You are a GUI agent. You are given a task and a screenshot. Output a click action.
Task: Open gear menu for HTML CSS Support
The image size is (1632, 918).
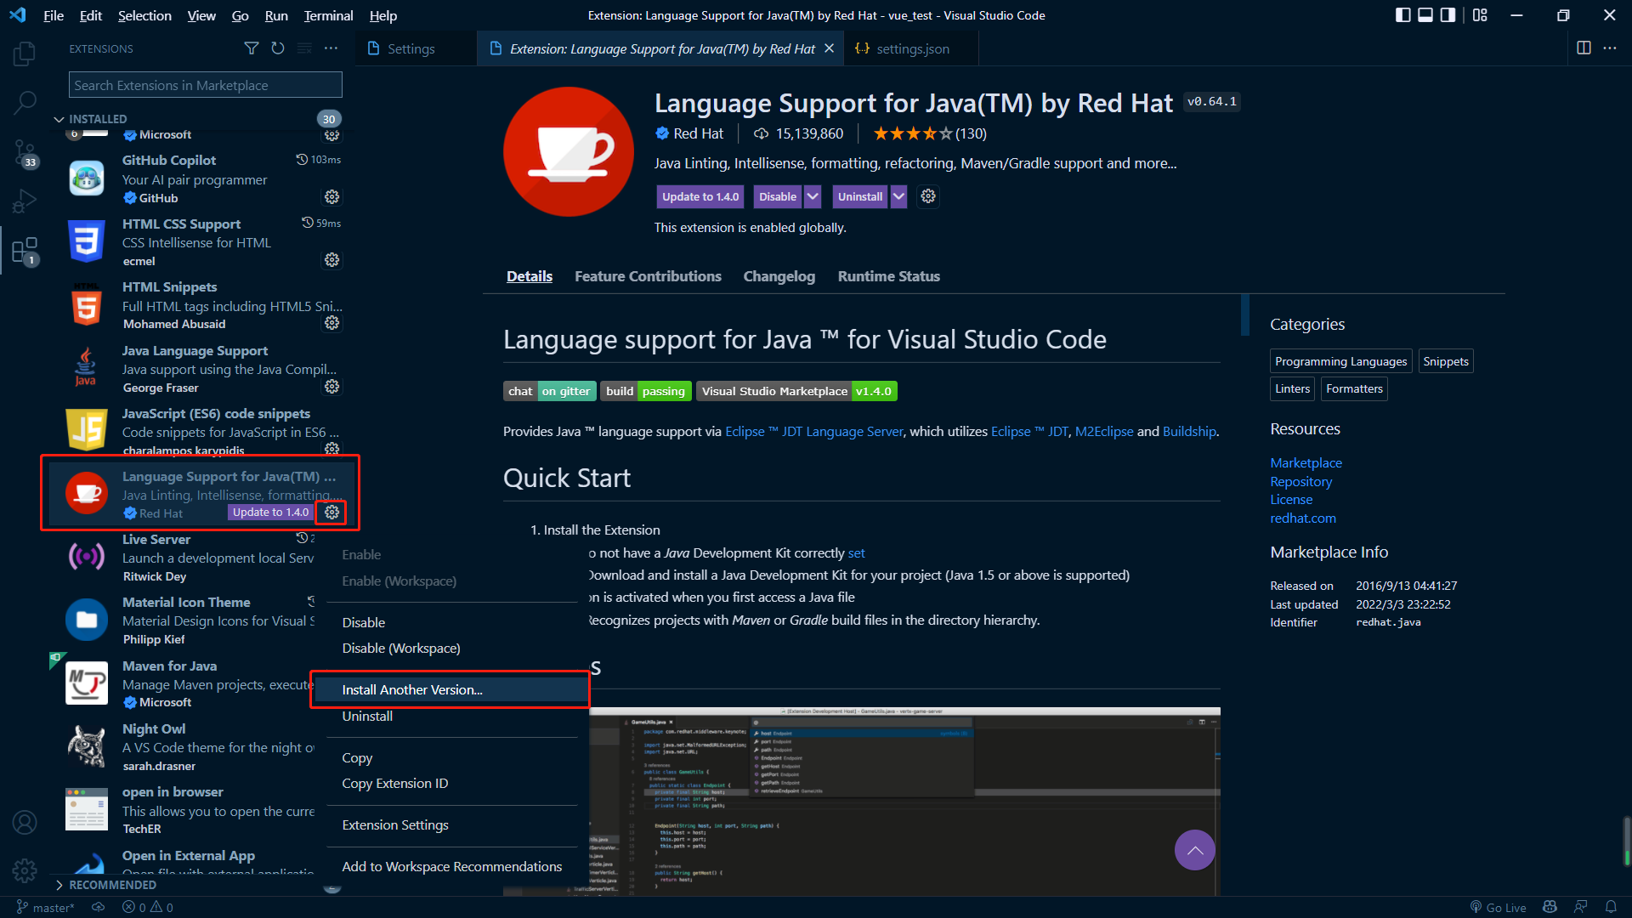[x=331, y=260]
